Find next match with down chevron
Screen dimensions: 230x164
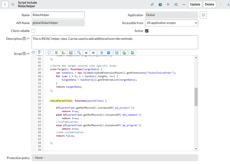pyautogui.click(x=86, y=53)
